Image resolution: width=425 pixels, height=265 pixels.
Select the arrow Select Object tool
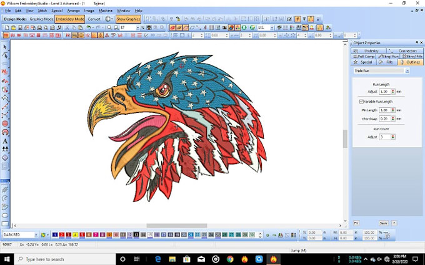coord(5,47)
